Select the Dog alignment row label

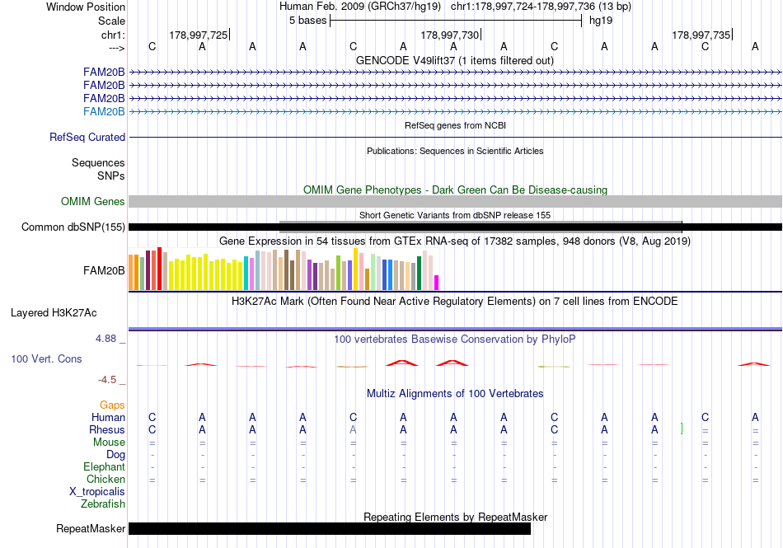coord(115,455)
